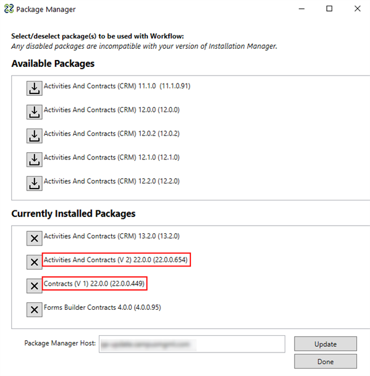The height and width of the screenshot is (376, 370).
Task: Remove Activities And Contracts (CRM) 13.2.0 package
Action: (34, 238)
